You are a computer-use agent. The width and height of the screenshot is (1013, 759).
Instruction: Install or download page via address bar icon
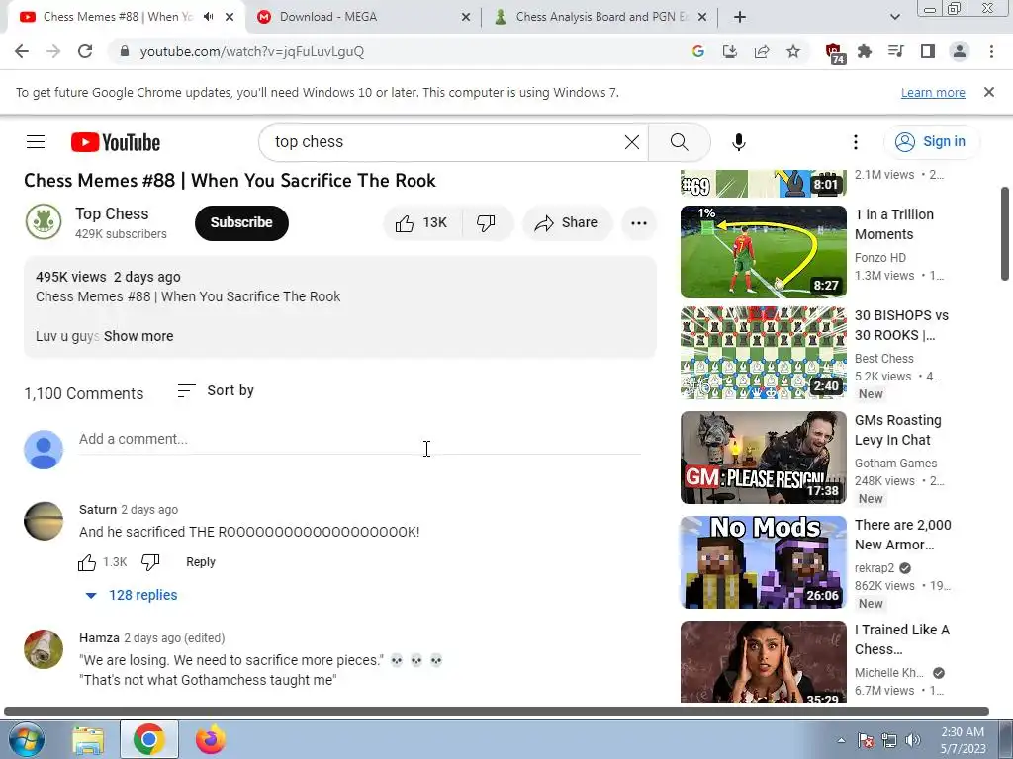(730, 51)
